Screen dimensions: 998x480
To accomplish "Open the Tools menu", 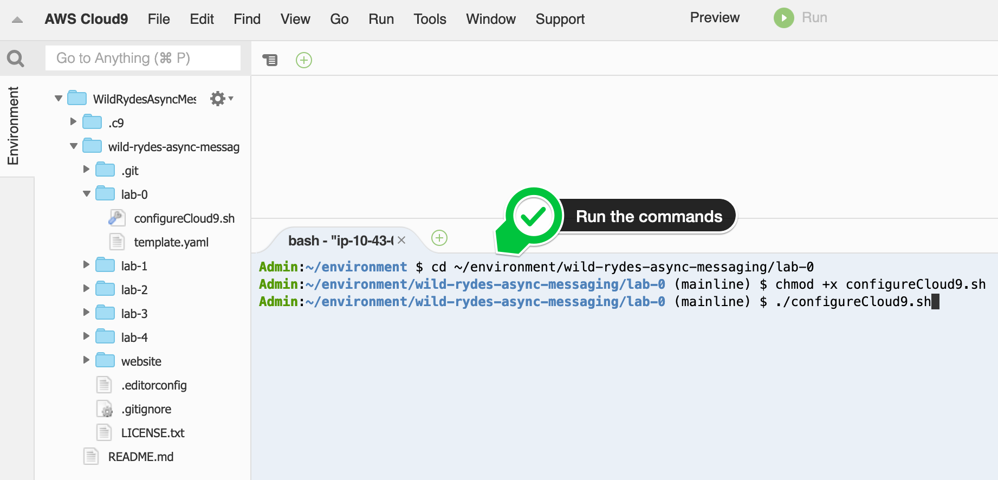I will click(430, 19).
